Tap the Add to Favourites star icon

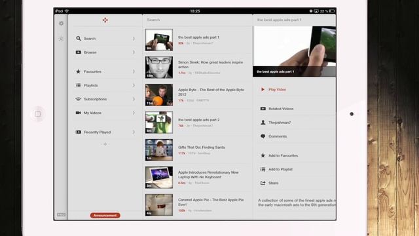coord(263,155)
